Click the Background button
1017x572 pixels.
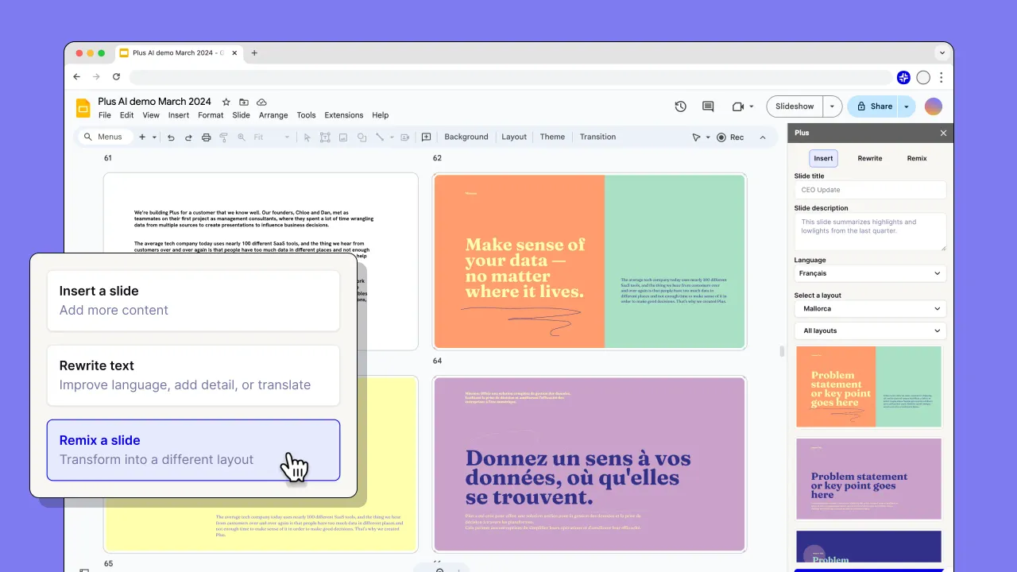tap(466, 137)
